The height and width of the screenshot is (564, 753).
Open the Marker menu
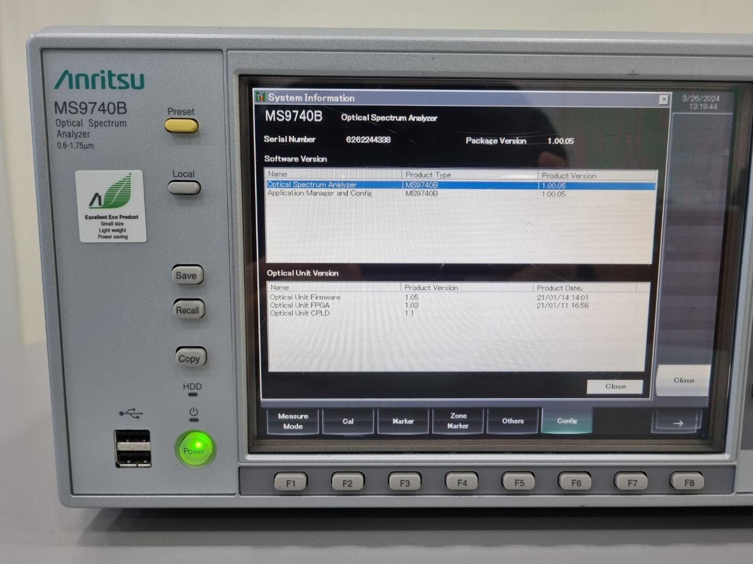[x=403, y=421]
